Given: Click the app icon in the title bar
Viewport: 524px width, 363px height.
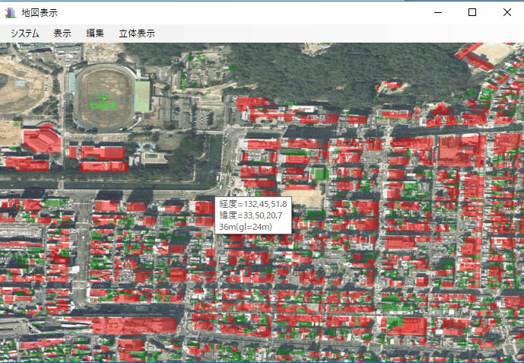Looking at the screenshot, I should point(10,12).
